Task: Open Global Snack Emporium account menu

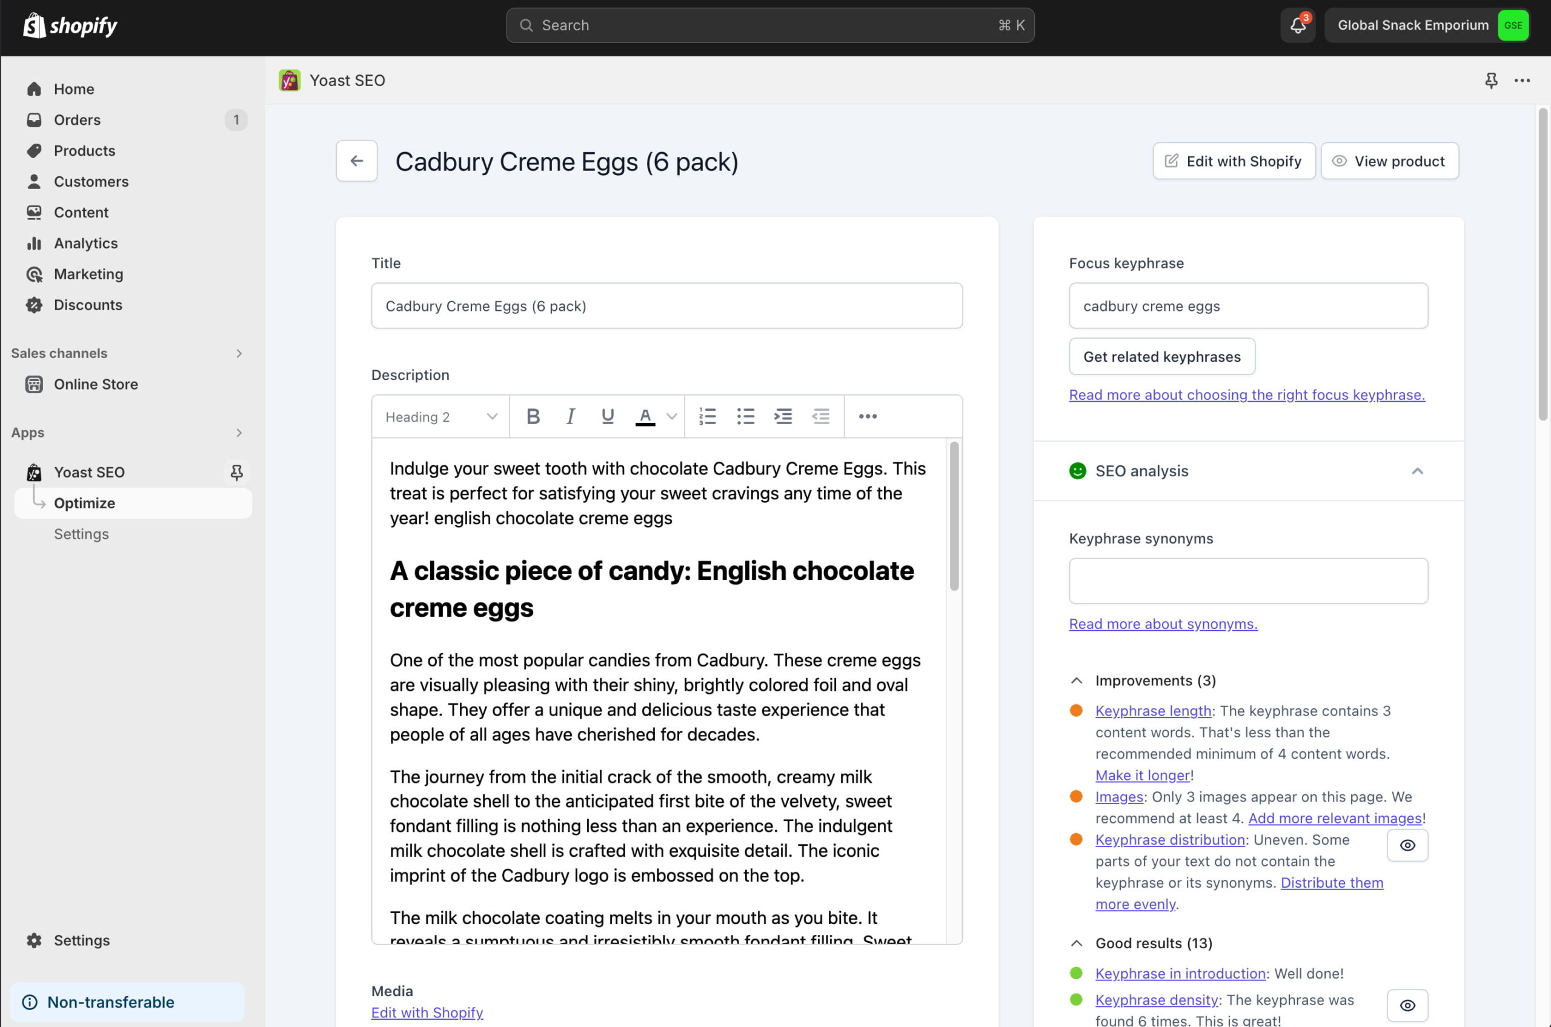Action: click(x=1427, y=25)
